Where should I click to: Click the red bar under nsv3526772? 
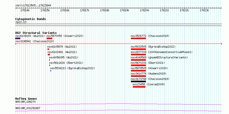pos(138,38)
